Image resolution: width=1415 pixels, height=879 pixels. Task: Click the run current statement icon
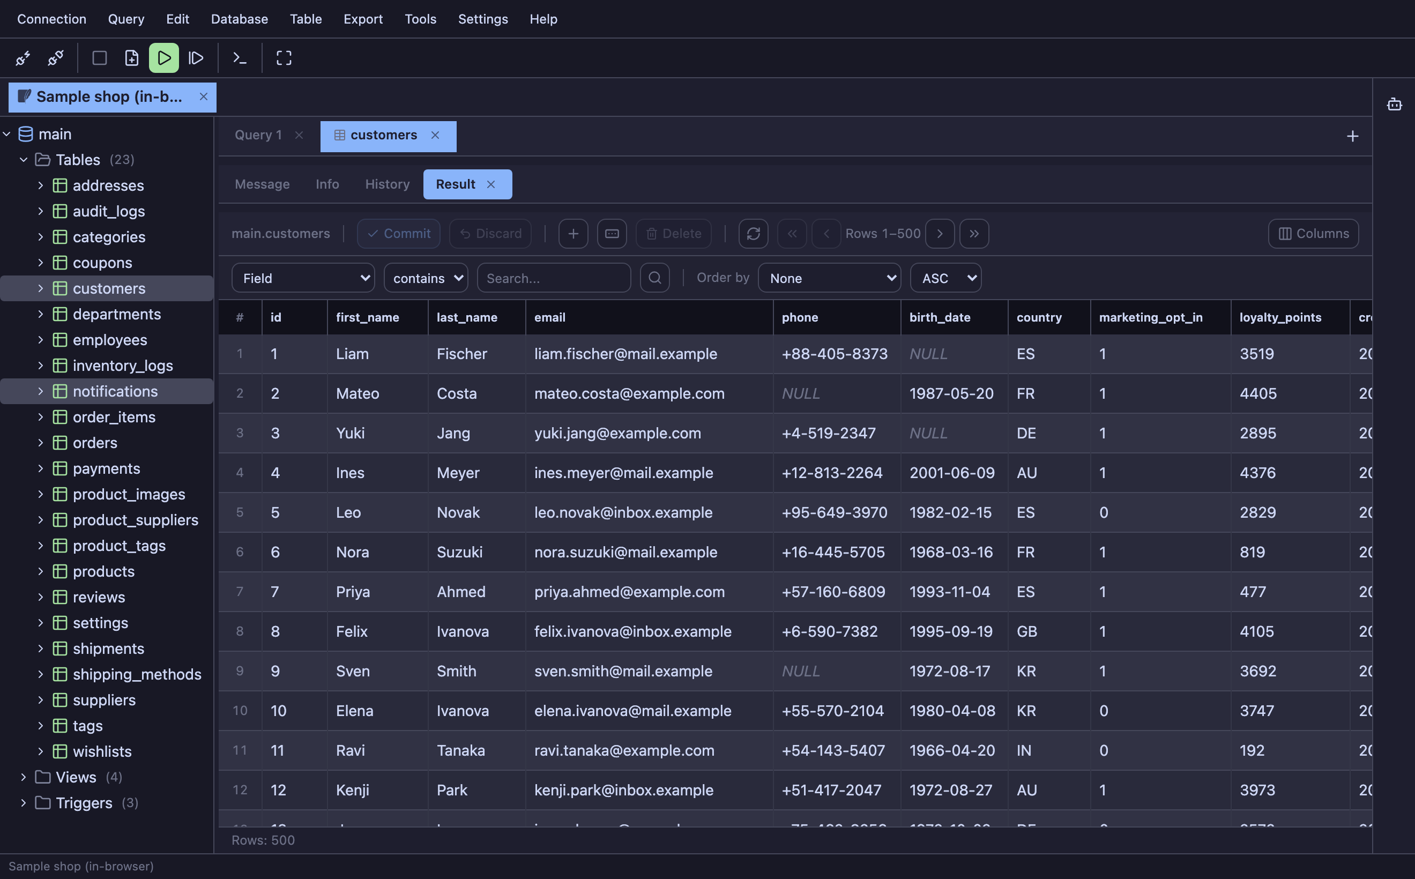click(x=197, y=58)
